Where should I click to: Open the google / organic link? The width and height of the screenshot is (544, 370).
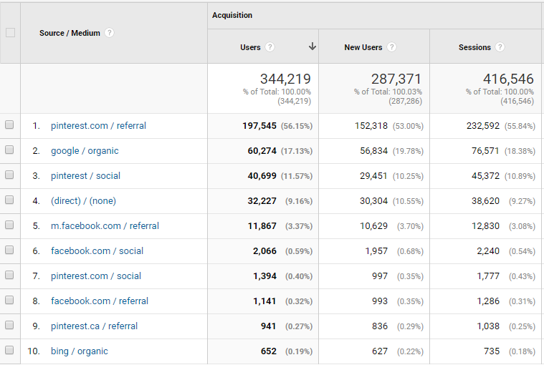[85, 151]
